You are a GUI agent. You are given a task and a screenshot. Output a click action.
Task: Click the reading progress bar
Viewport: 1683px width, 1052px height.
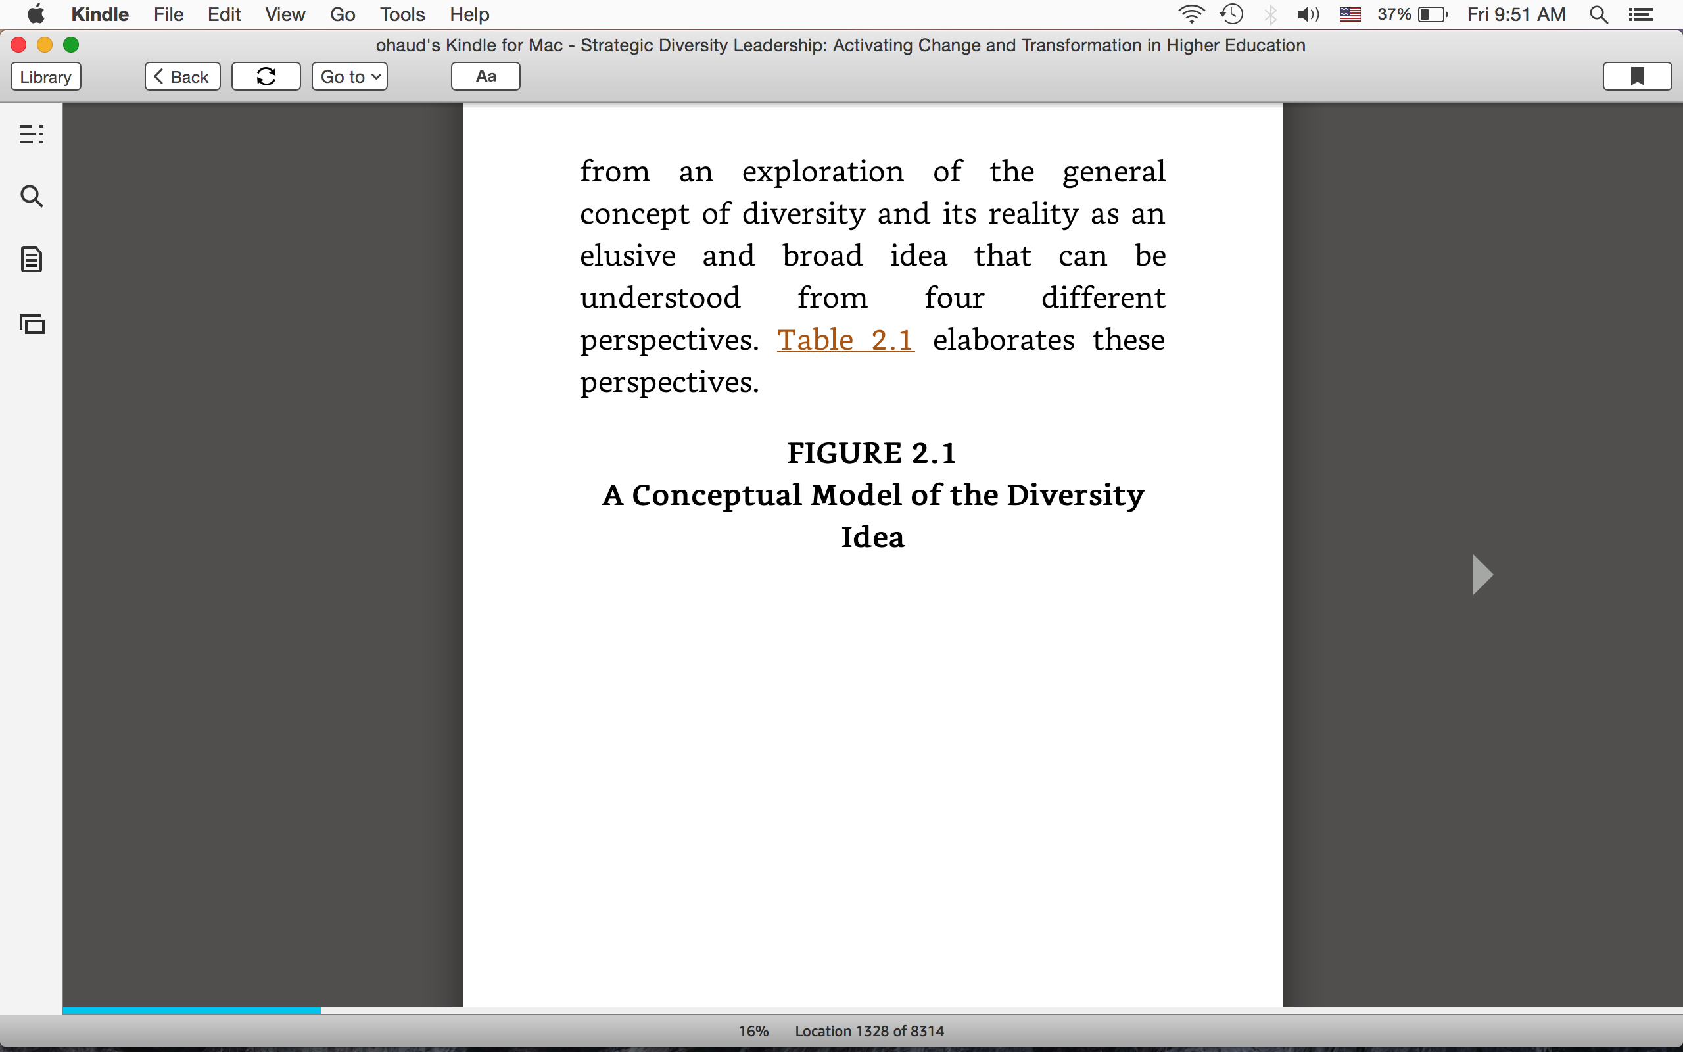tap(872, 1011)
